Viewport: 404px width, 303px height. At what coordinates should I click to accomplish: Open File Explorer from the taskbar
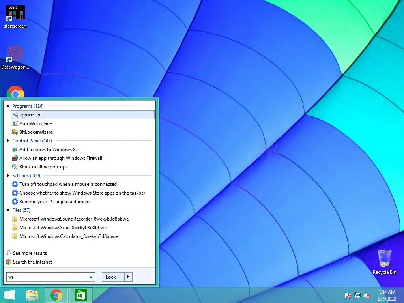tap(32, 295)
